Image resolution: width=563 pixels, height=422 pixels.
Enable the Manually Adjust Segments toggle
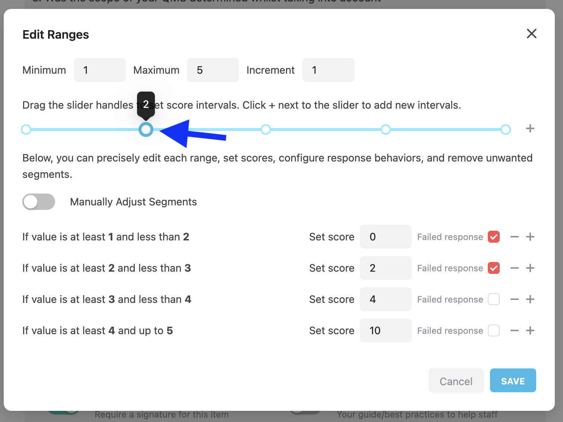point(39,202)
